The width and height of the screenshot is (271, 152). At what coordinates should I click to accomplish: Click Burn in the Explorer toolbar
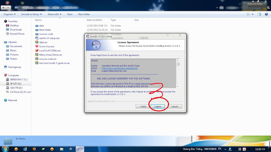(70, 14)
